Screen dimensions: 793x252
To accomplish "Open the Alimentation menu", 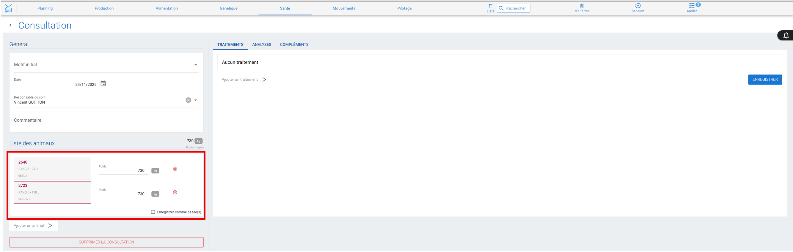I will (167, 8).
